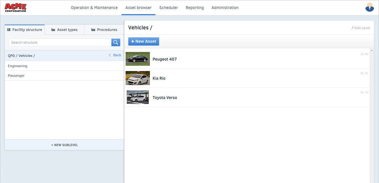This screenshot has width=379, height=183.
Task: Switch to the Procedures tab
Action: 104,30
